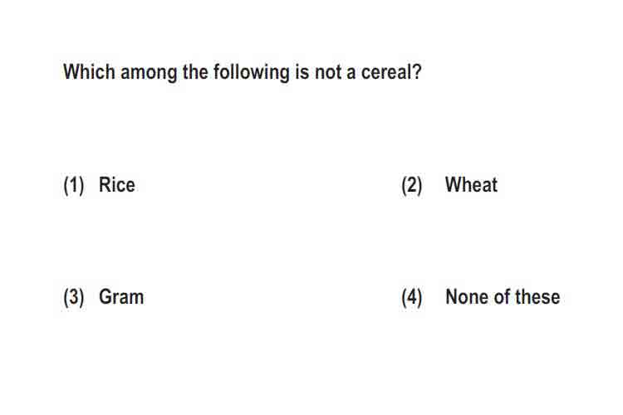The height and width of the screenshot is (415, 623).
Task: Click the question text about cereal
Action: tap(243, 73)
